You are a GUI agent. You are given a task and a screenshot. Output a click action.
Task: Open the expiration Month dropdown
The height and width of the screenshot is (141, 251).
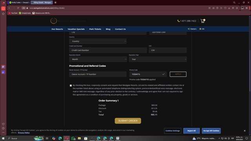98,59
